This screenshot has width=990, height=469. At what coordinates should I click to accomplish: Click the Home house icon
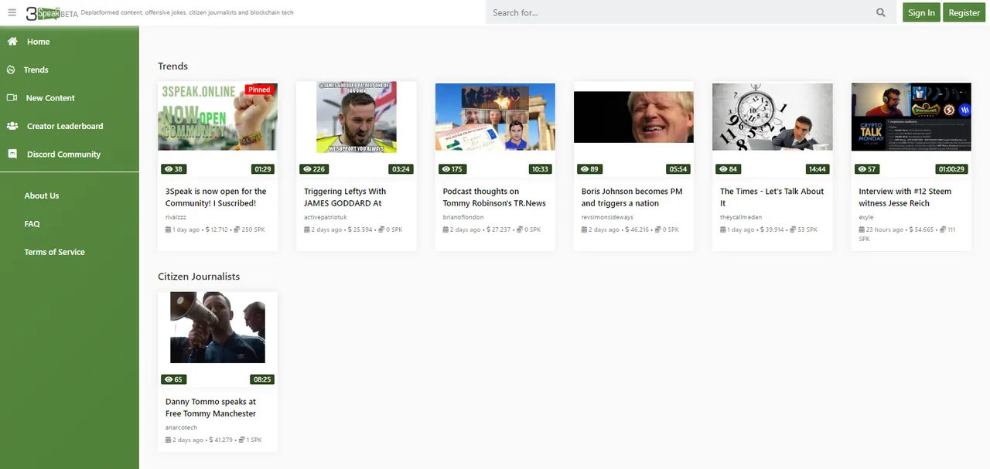[12, 42]
